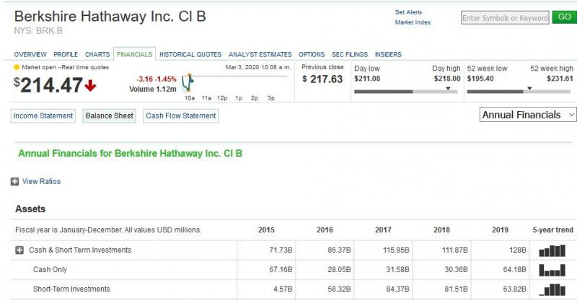Open the Analyst Estimates tab
This screenshot has width=577, height=301.
coord(260,55)
